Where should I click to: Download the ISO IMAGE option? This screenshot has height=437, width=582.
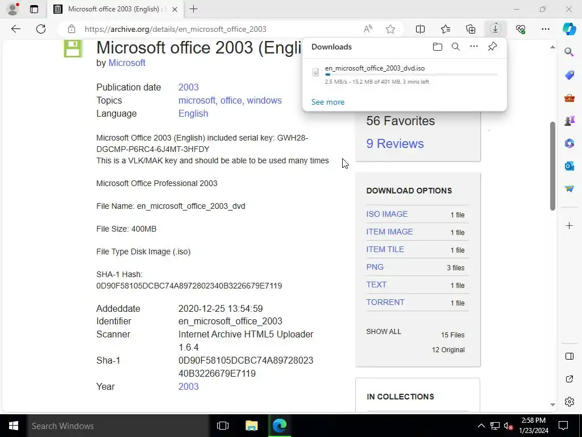tap(386, 214)
